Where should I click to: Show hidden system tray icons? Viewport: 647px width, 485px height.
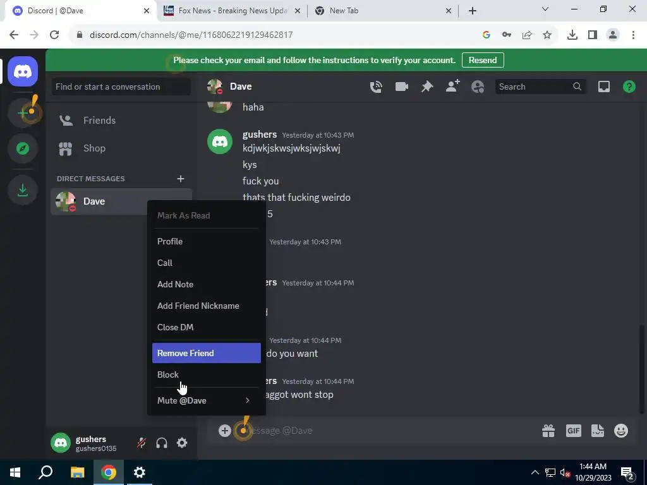(x=535, y=472)
